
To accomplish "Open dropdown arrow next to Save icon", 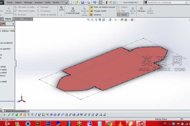I will click(85, 2).
